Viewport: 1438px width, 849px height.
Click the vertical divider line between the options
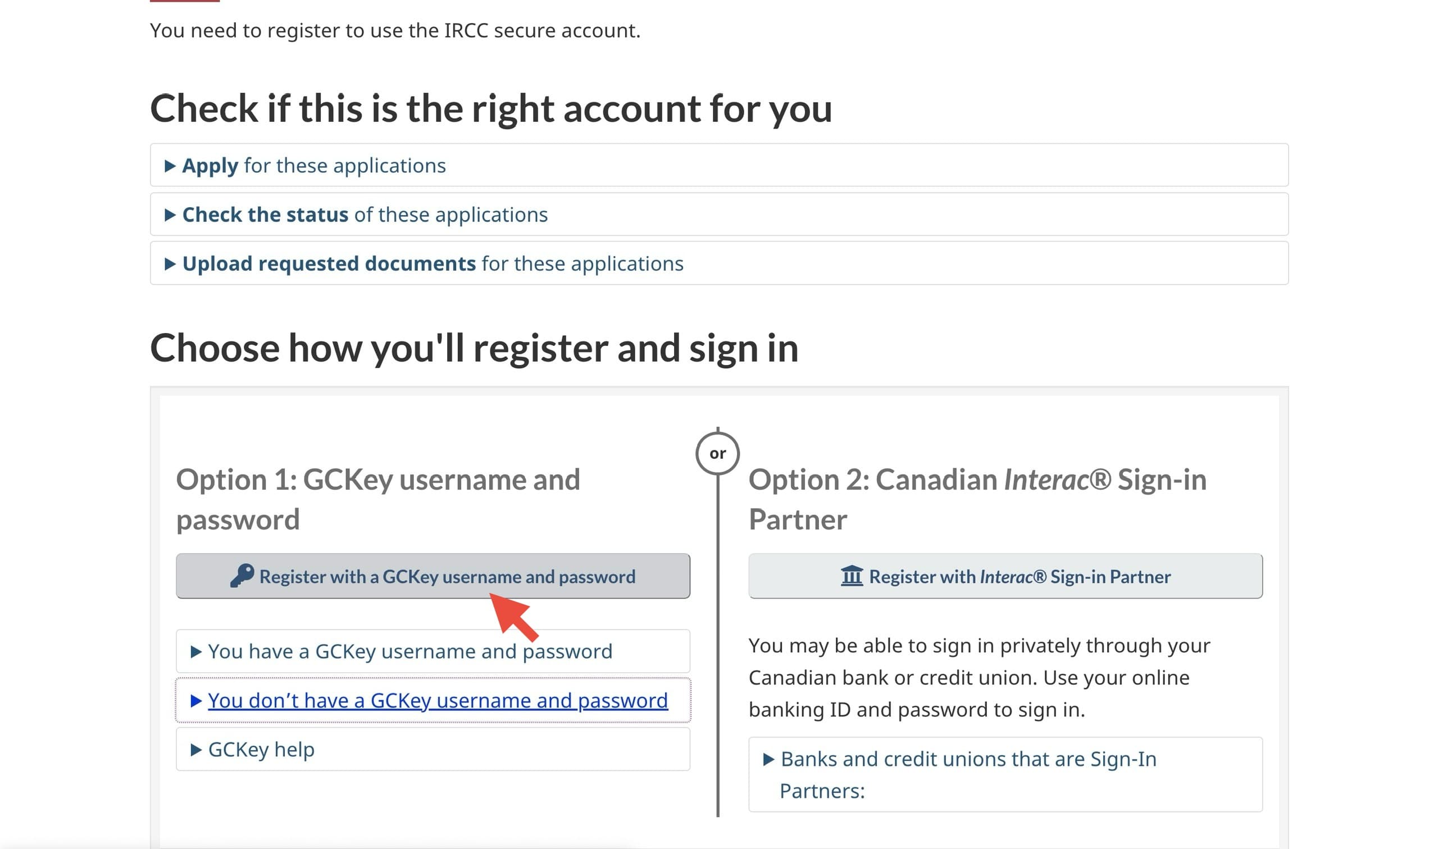tap(717, 658)
